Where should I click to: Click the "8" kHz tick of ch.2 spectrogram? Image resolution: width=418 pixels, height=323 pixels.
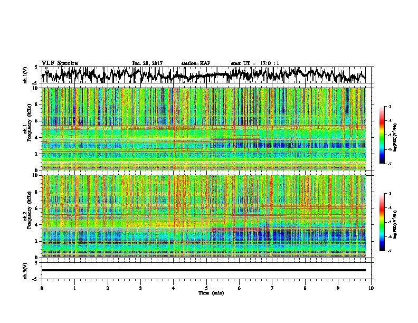tap(37, 192)
